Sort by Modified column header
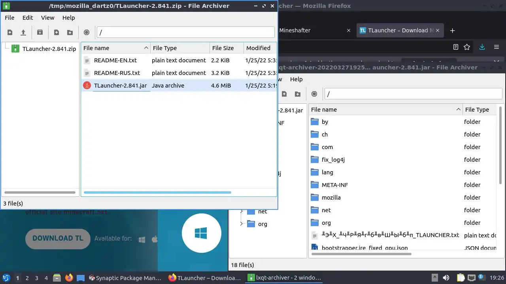 tap(260, 48)
